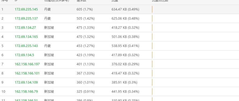The height and width of the screenshot is (101, 239).
Task: Select IP 172.69.134.165 in row 4
Action: tap(26, 37)
